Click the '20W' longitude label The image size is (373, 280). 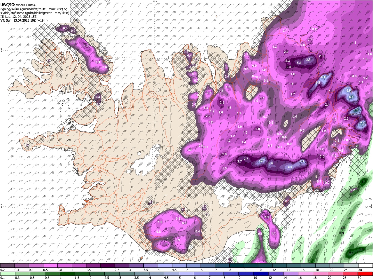point(155,1)
